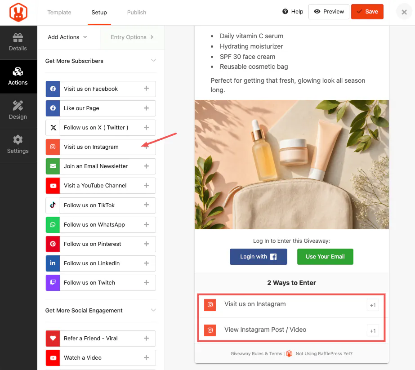
Task: Click the heart icon for Refer a Friend
Action: pos(53,338)
